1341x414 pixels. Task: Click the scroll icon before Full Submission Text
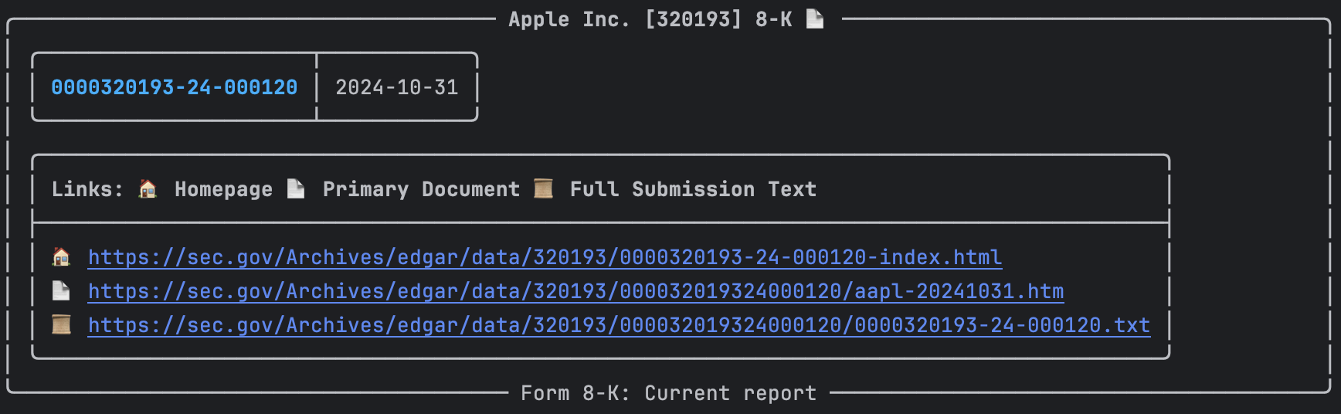(x=543, y=188)
